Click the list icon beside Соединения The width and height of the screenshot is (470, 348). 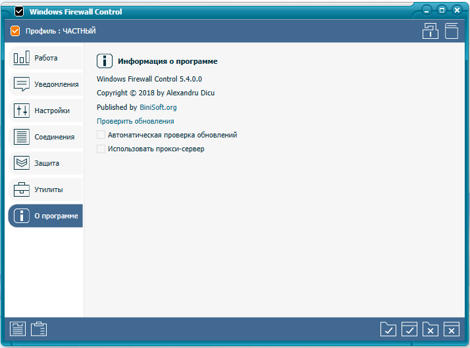tap(22, 137)
